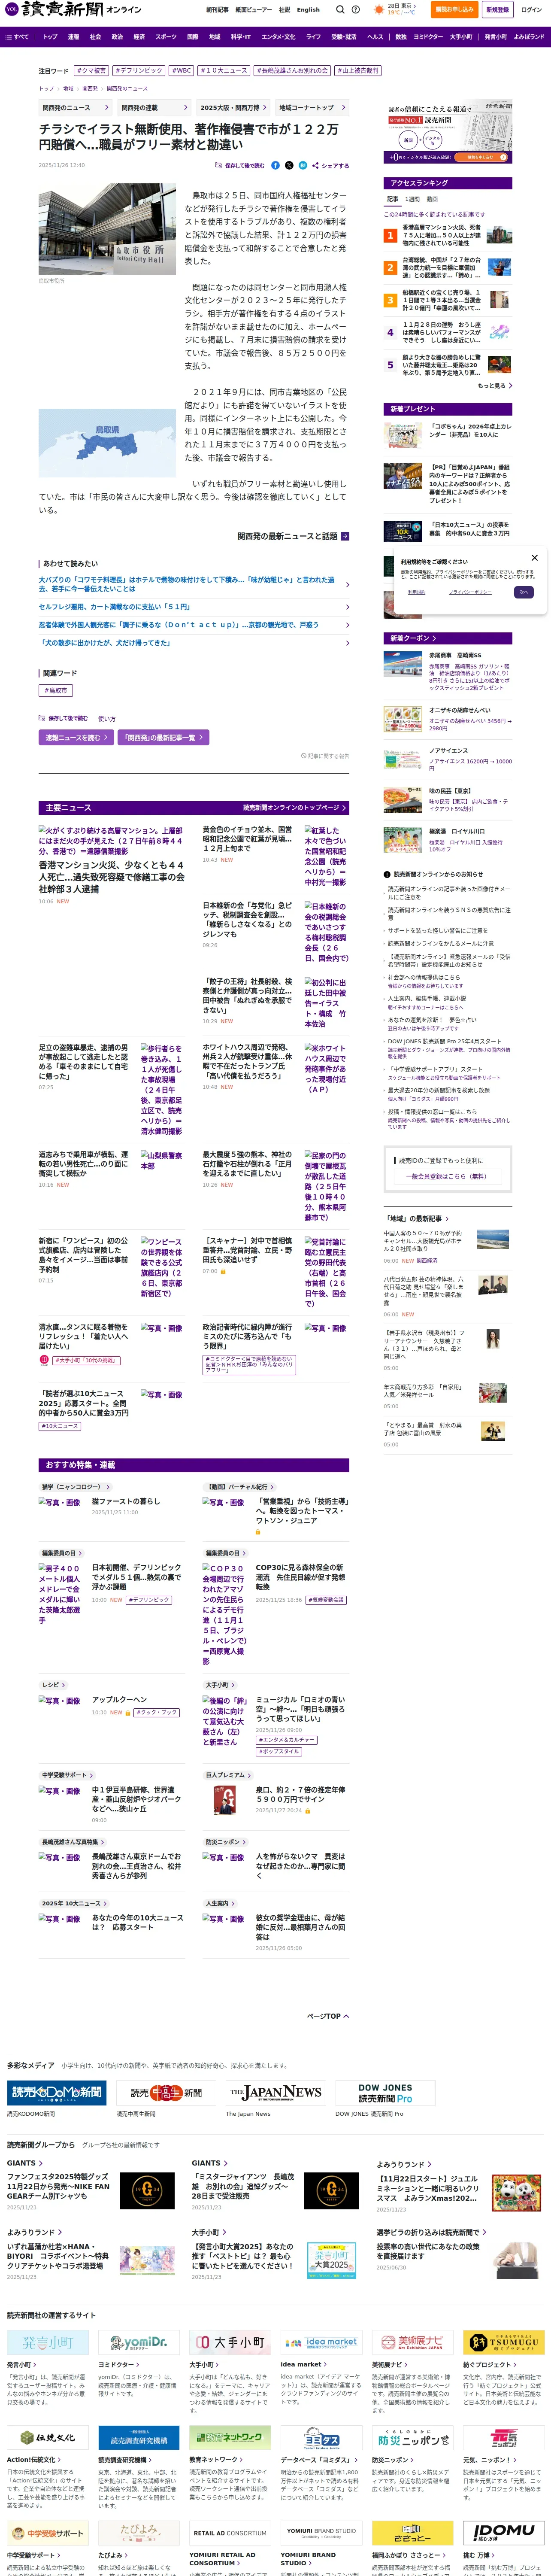
Task: Open the 発言小町 site logo
Action: click(x=47, y=2343)
